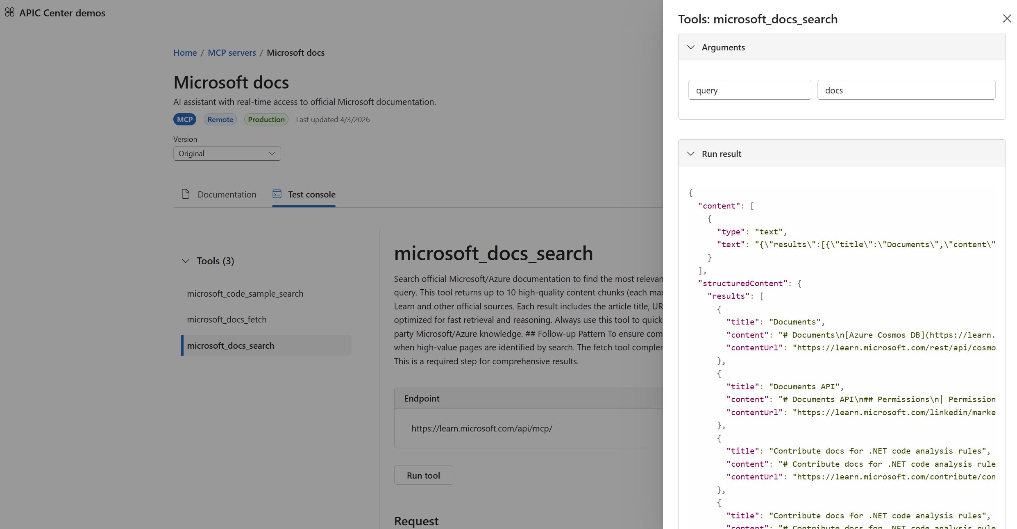Click the Documentation tab page icon
The image size is (1017, 529).
coord(186,194)
